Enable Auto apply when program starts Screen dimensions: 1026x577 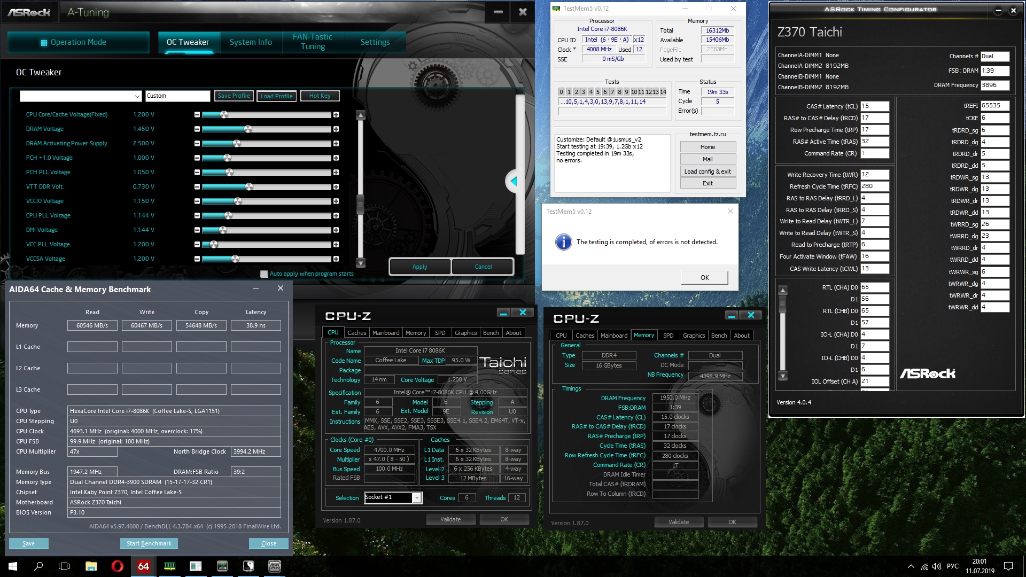264,274
